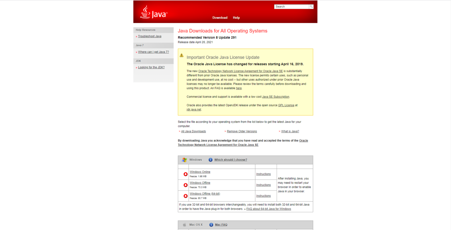Screen dimensions: 451x230
Task: Click Release date April 20, 2021 text
Action: (195, 42)
